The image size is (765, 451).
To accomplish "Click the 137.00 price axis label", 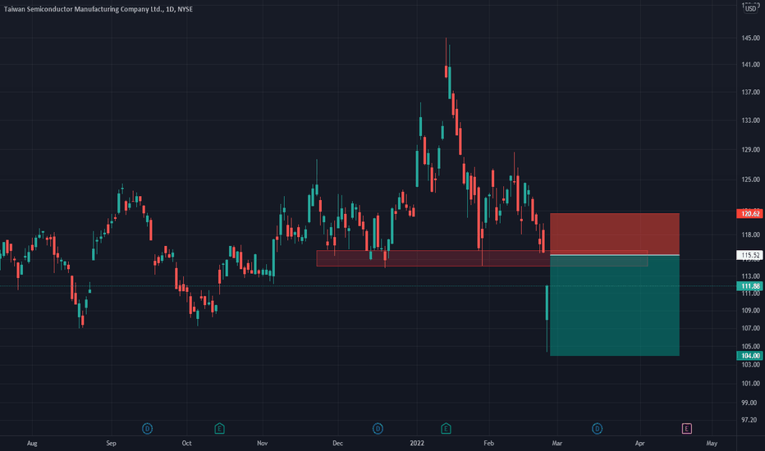I will click(751, 92).
